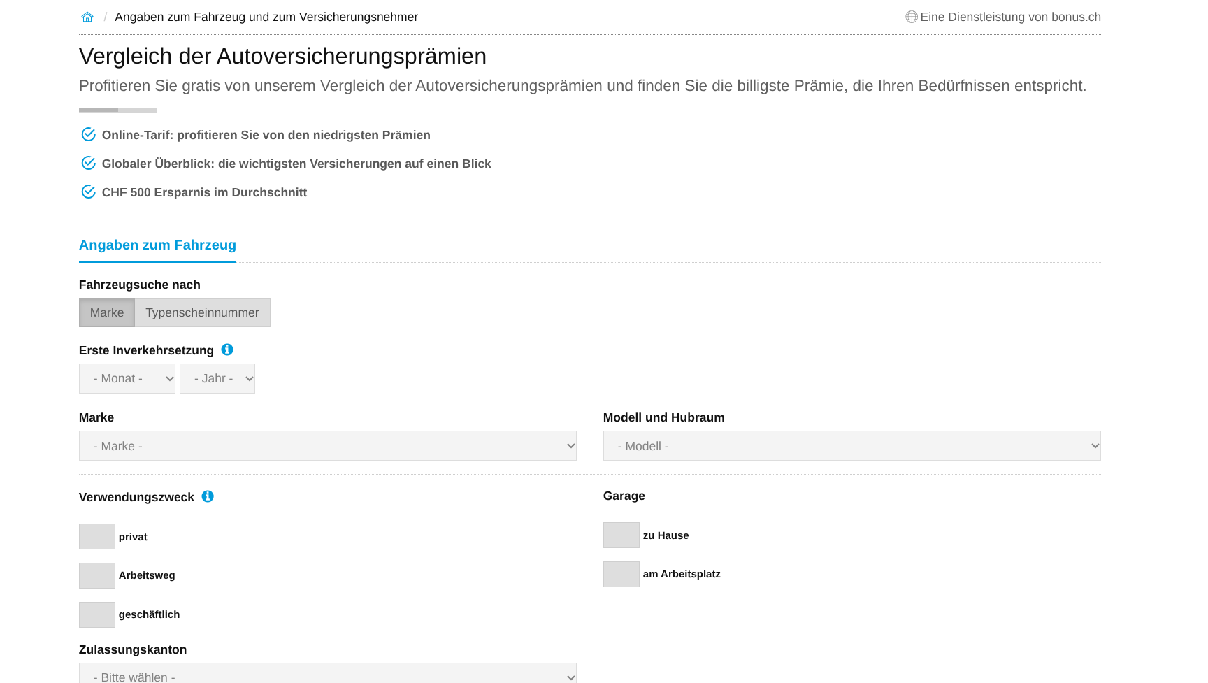Open the home icon in breadcrumb
1208x683 pixels.
pos(87,17)
